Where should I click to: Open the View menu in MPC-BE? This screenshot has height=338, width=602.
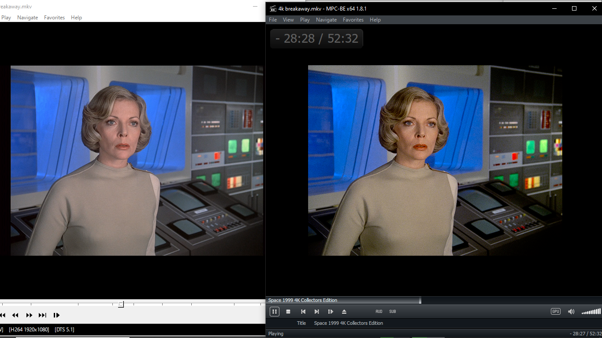click(288, 20)
